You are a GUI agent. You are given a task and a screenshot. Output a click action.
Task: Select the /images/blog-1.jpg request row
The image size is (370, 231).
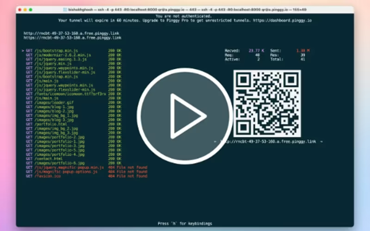pos(74,107)
